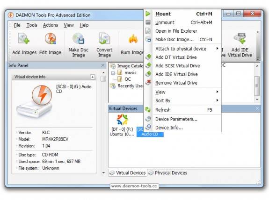Expand the toolbar overflow arrow
Image resolution: width=269 pixels, height=200 pixels.
pos(258,59)
